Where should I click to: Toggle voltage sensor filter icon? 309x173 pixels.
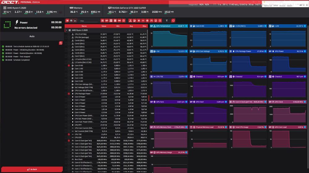coord(135,21)
